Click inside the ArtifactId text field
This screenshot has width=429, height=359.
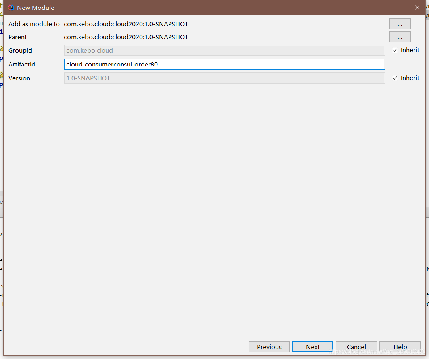click(224, 64)
